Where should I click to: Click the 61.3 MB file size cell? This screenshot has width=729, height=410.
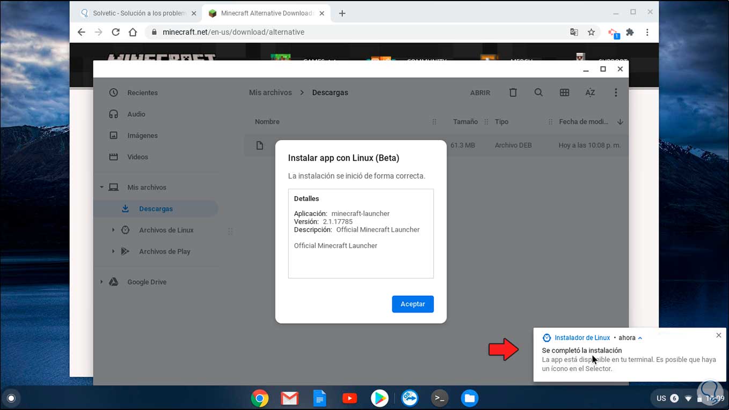463,145
